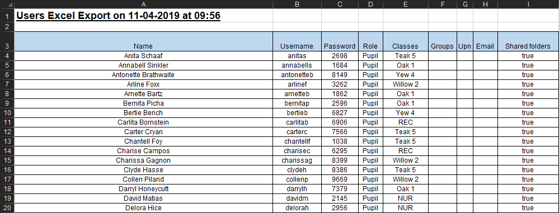Select the empty Email cell for Carter Cryan

[486, 132]
